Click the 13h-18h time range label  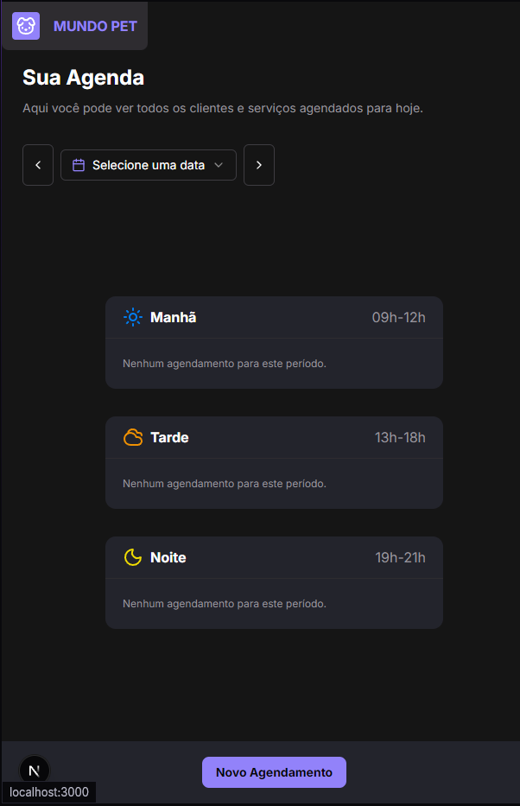400,437
